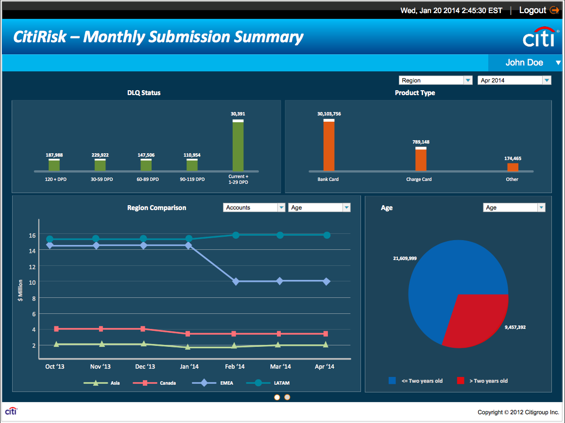
Task: Click the LATAM legend circle marker
Action: click(258, 383)
